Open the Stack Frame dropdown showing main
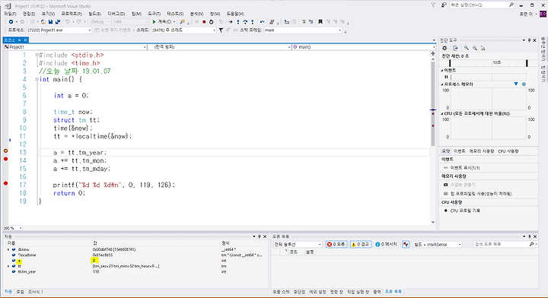Image resolution: width=548 pixels, height=298 pixels. point(303,30)
